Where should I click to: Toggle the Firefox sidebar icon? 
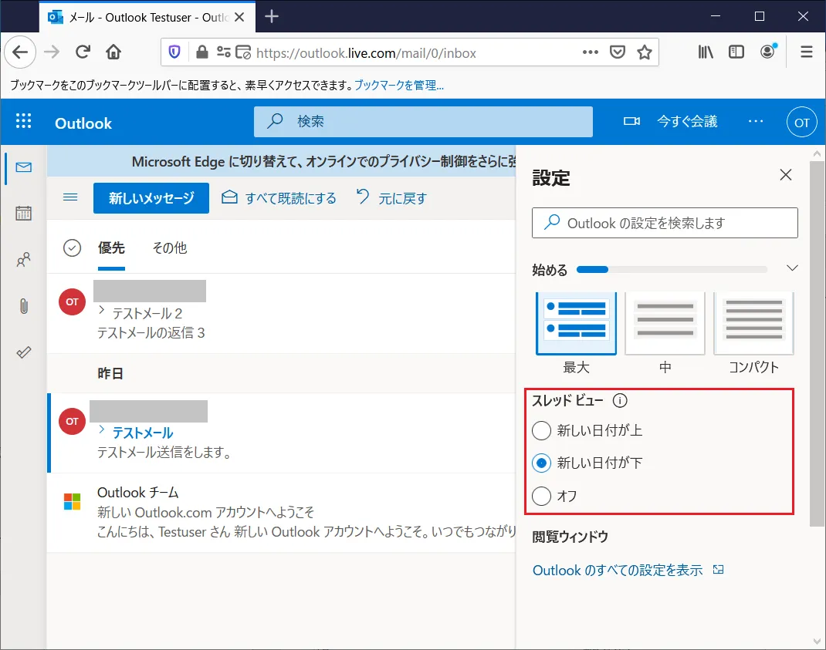pos(736,52)
